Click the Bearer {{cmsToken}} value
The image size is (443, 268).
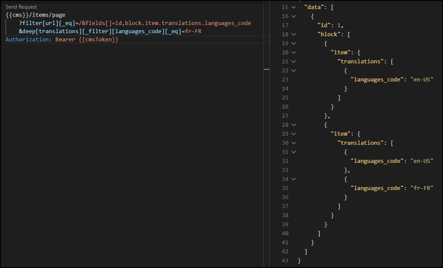tap(87, 40)
